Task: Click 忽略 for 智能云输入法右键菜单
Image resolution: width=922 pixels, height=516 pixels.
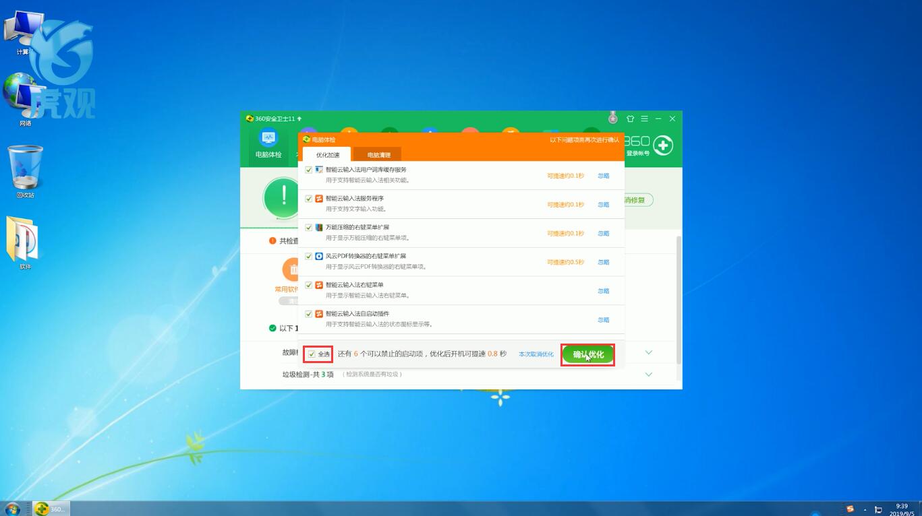Action: (x=604, y=291)
